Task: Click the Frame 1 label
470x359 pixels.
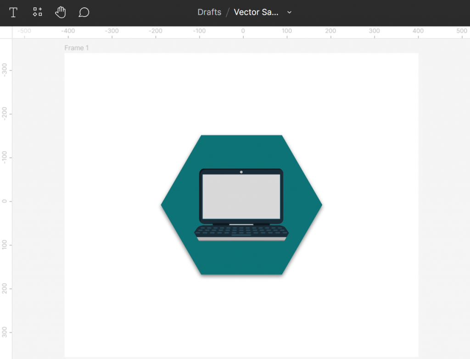Action: pyautogui.click(x=77, y=48)
